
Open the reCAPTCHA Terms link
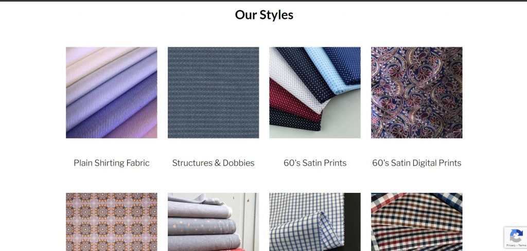522,245
